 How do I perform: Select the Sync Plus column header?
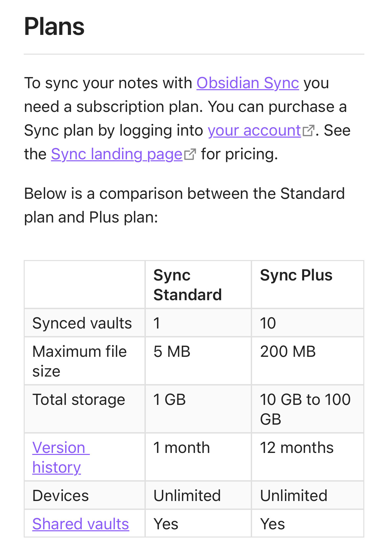(x=307, y=285)
